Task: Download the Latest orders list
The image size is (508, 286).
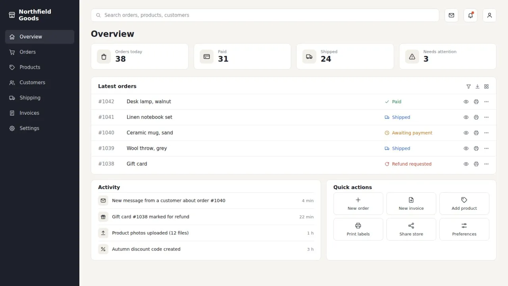Action: 477,86
